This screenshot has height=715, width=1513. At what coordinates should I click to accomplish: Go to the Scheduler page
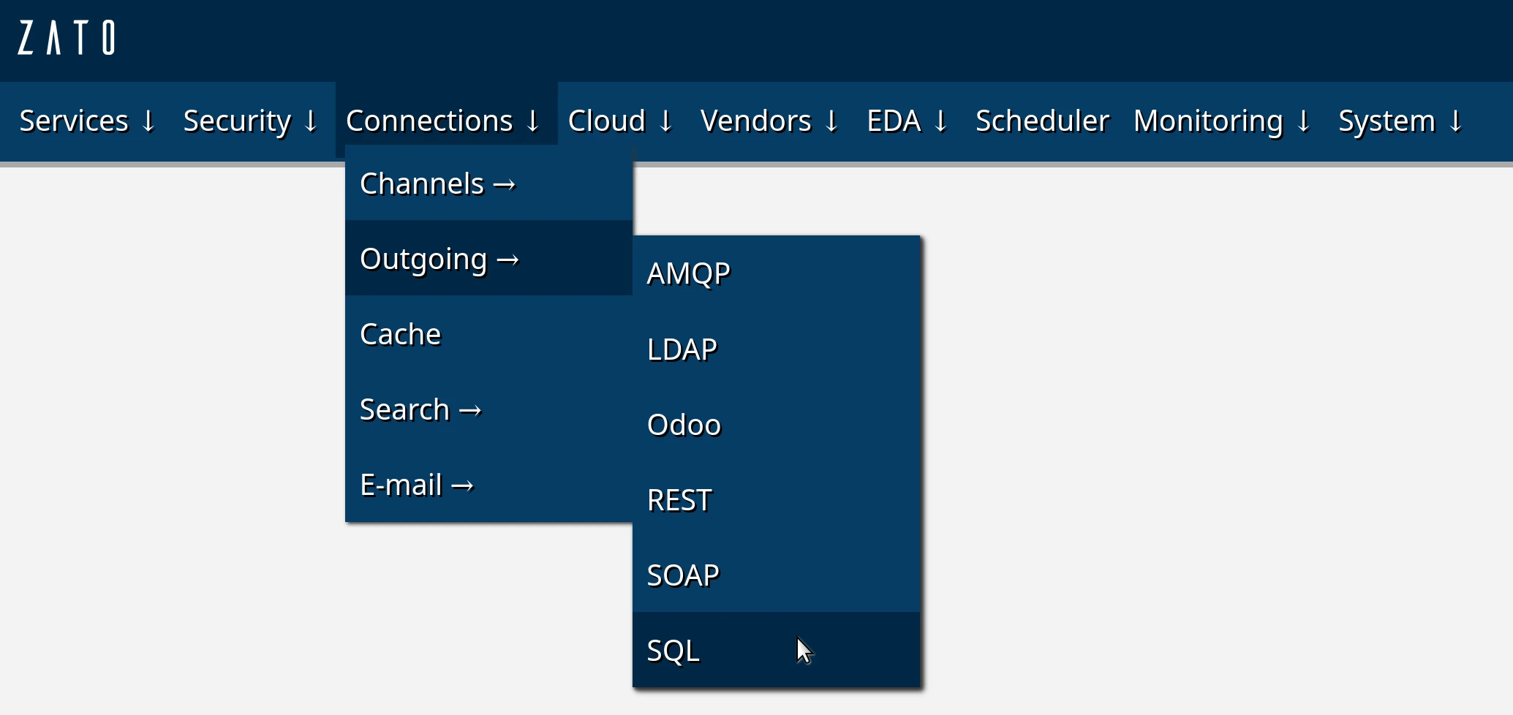pyautogui.click(x=1042, y=121)
